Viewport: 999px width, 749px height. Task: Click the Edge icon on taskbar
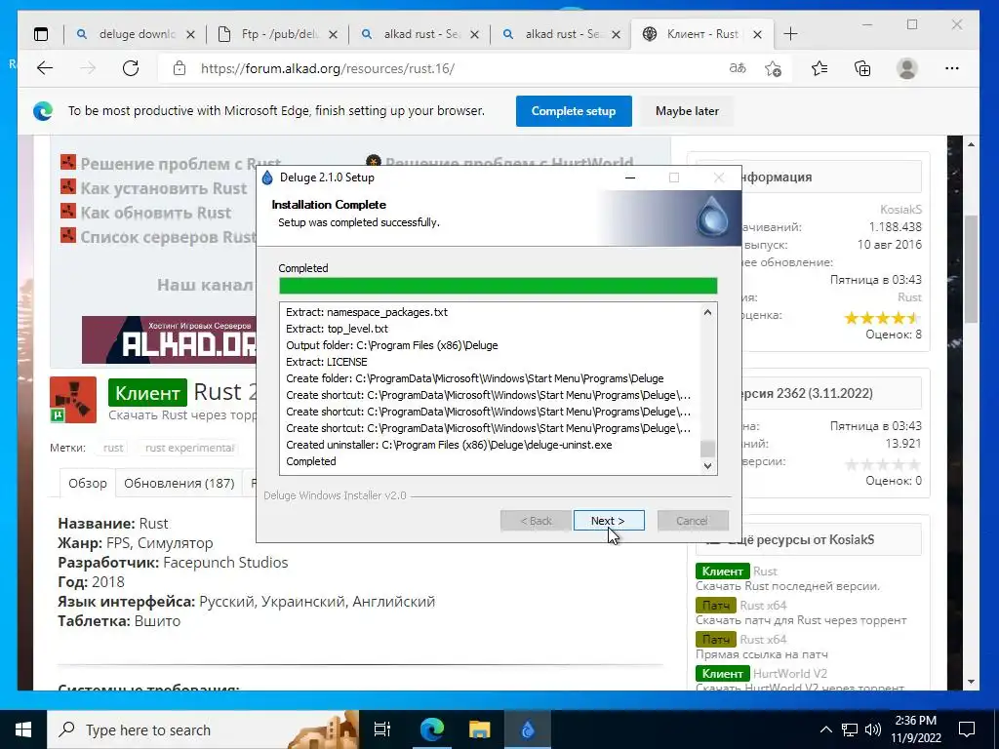coord(431,729)
